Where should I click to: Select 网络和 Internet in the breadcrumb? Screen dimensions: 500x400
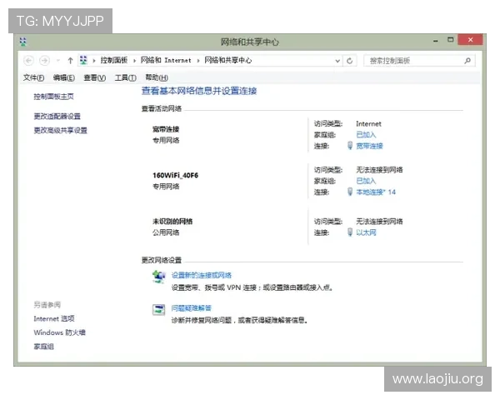tap(166, 60)
